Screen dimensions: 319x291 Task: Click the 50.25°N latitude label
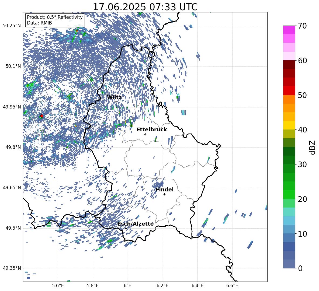12,26
